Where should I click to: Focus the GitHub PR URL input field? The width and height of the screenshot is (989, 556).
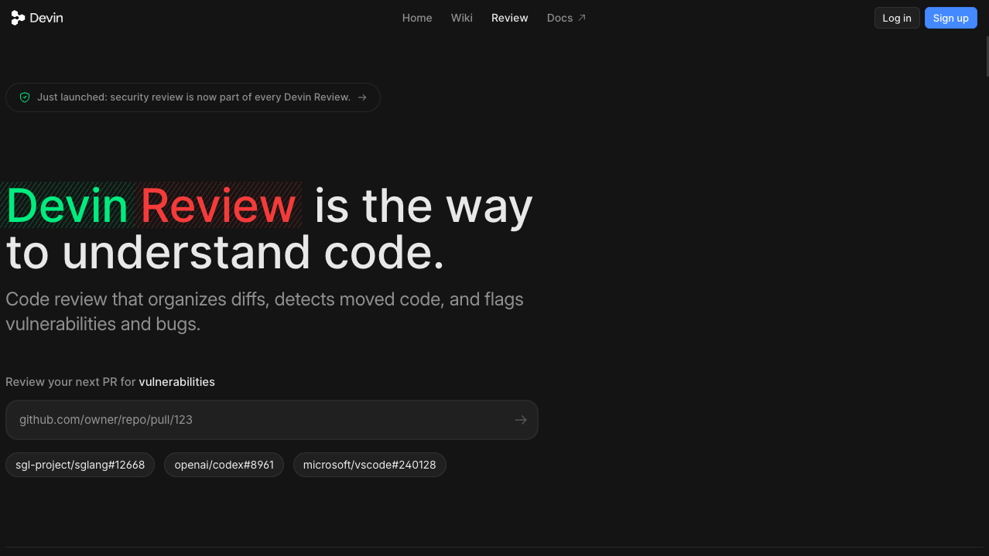272,420
